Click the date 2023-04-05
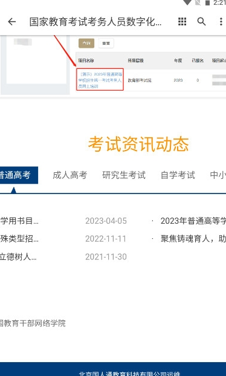 (106, 221)
